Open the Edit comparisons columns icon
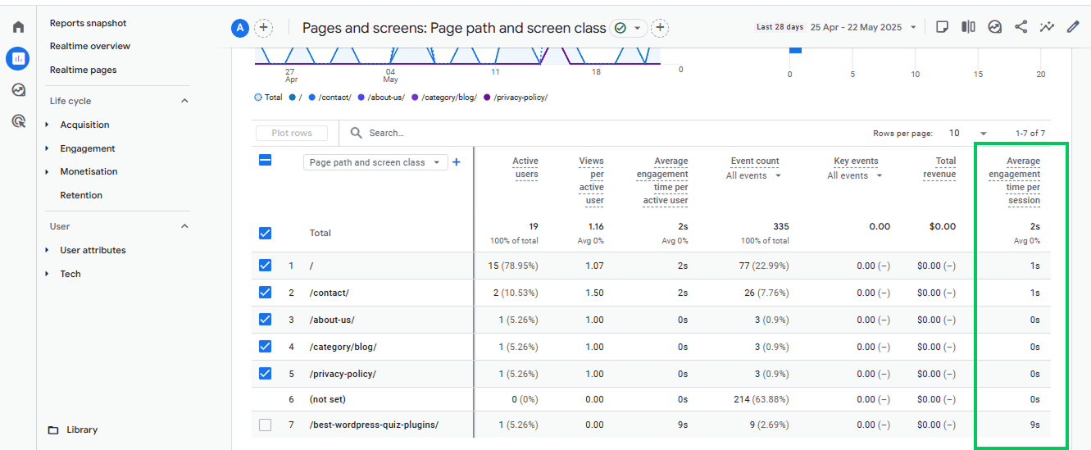The width and height of the screenshot is (1091, 450). pos(968,27)
